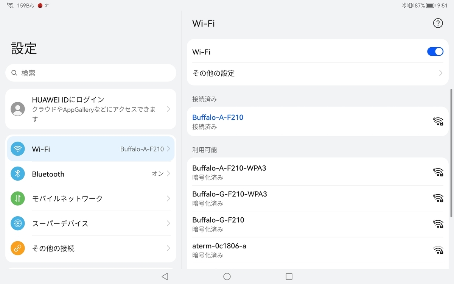The height and width of the screenshot is (284, 454).
Task: Open モバイルネットワーク settings
Action: point(91,198)
